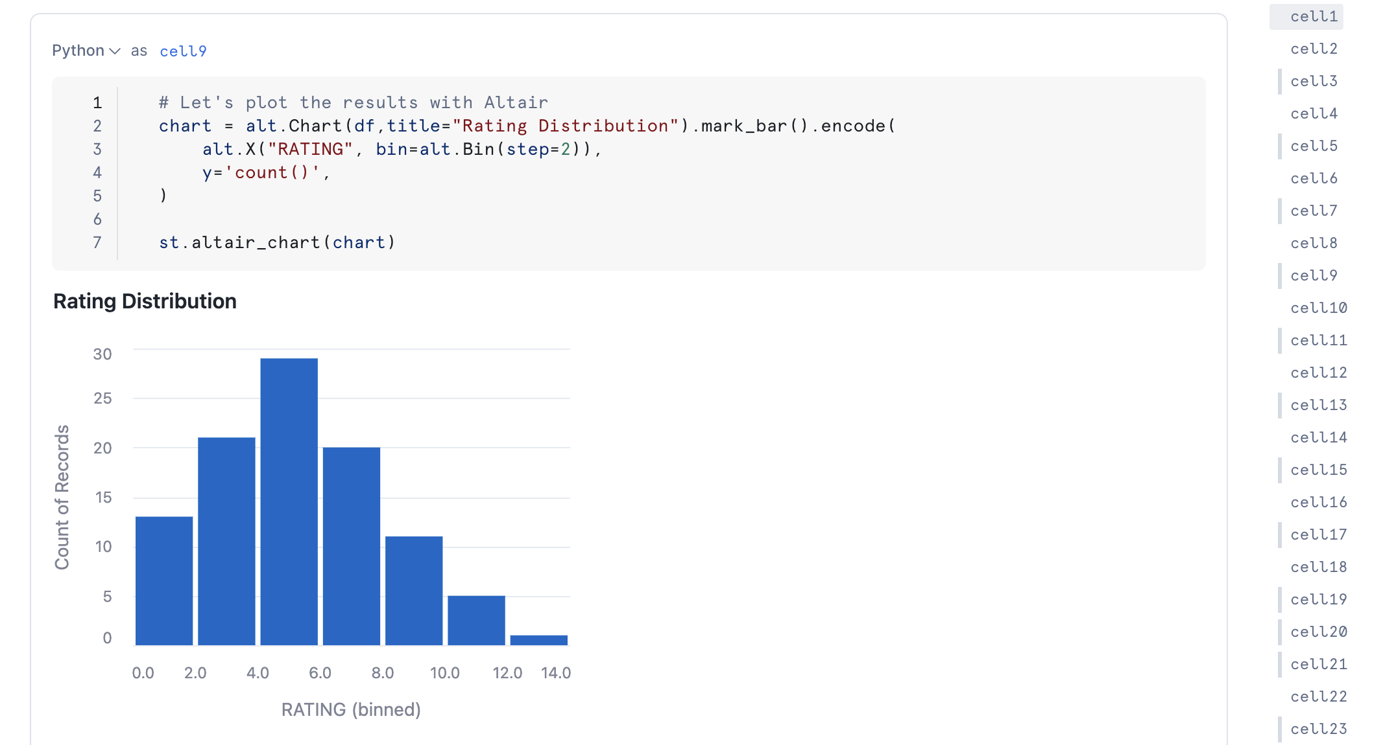Select cell2 in the cell list
Screen dimensions: 1383x745
tap(1314, 49)
